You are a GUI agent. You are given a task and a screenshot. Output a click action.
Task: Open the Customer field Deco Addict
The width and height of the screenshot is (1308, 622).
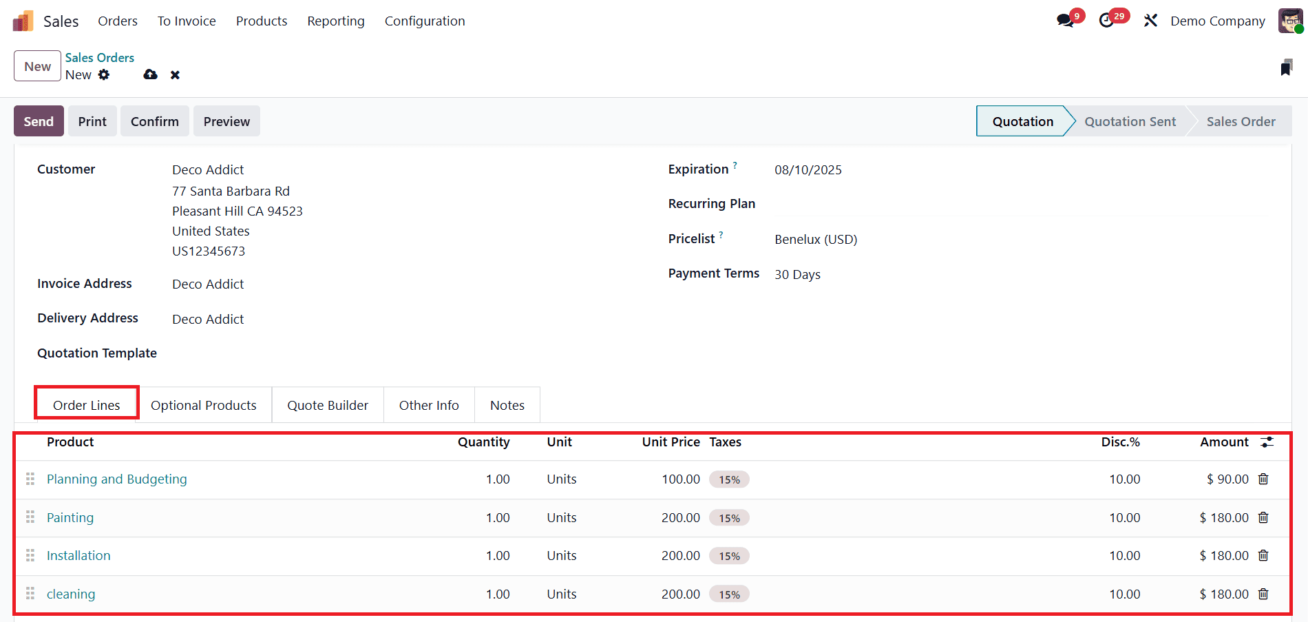[208, 170]
